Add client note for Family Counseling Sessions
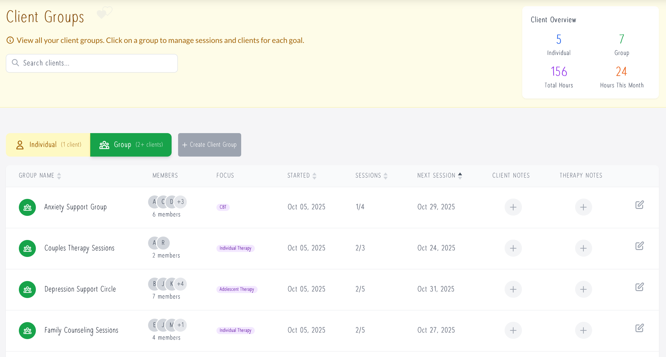This screenshot has height=357, width=666. (513, 330)
